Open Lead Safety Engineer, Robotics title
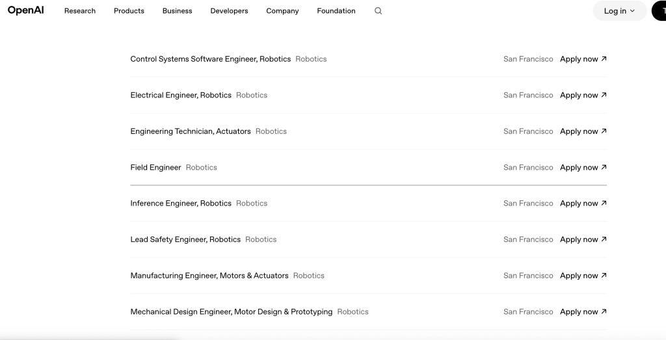The width and height of the screenshot is (666, 340). tap(185, 239)
